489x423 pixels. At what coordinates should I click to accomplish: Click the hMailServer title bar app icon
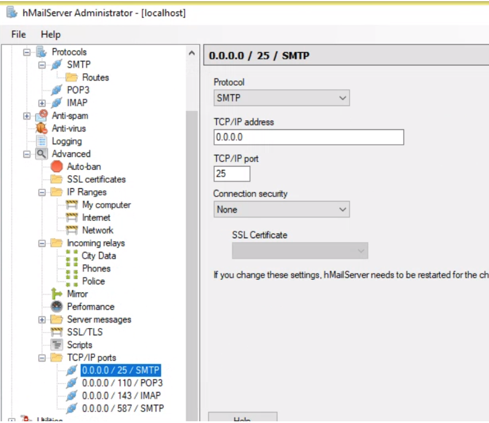[x=12, y=13]
